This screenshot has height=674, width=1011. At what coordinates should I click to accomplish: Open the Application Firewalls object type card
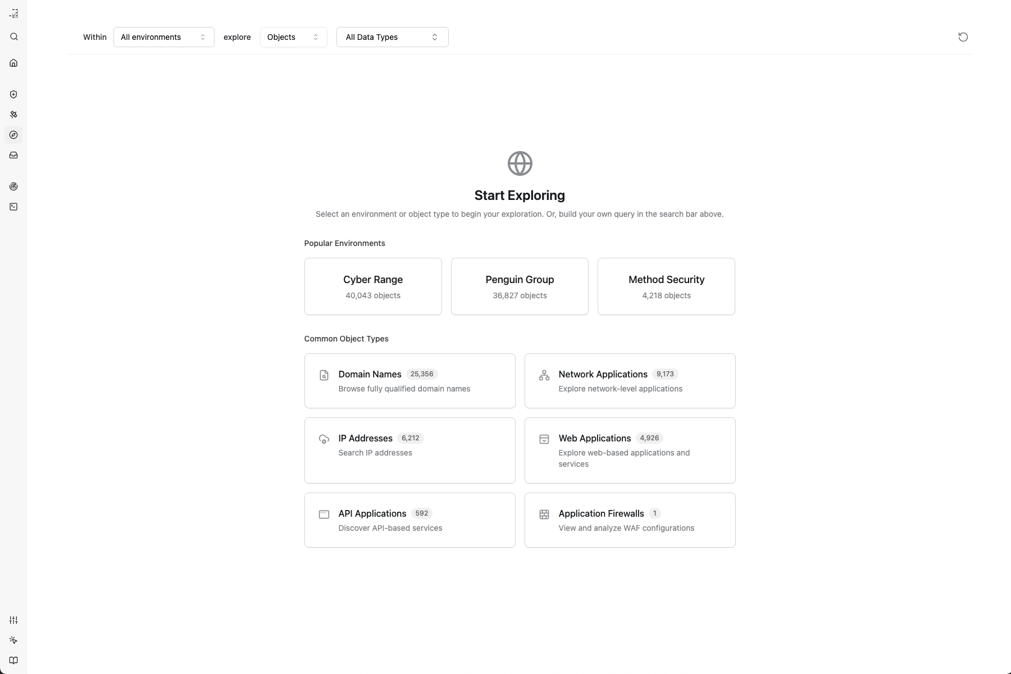click(x=630, y=520)
